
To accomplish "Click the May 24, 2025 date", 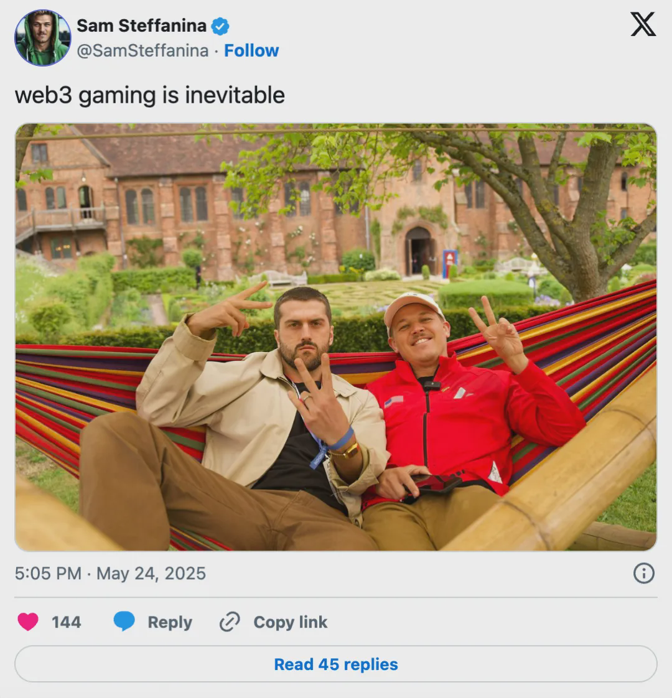I will click(x=151, y=573).
